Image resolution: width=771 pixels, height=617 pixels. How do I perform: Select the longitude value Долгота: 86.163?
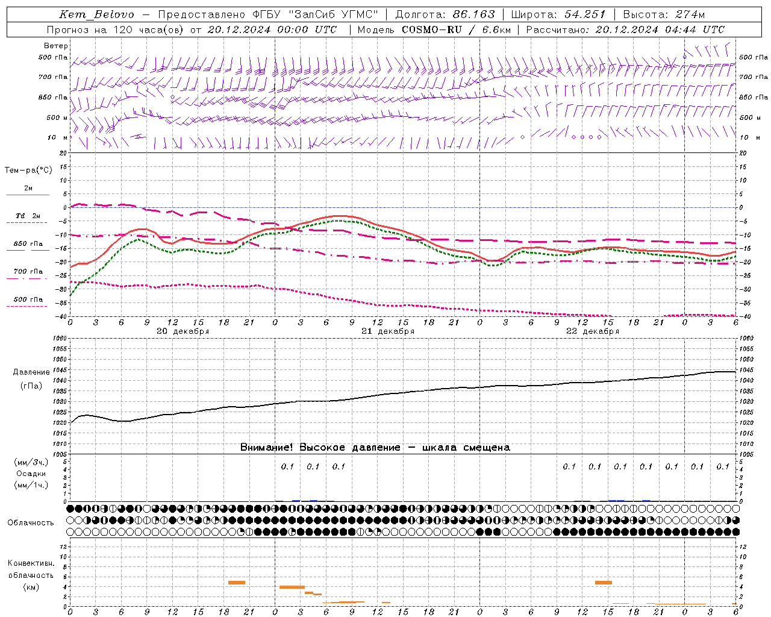tap(445, 14)
